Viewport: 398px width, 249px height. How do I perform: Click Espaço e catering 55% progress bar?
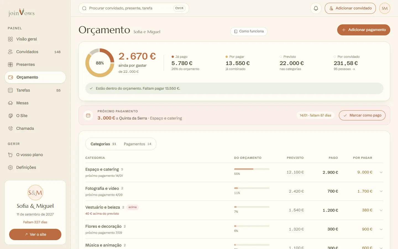pyautogui.click(x=252, y=169)
